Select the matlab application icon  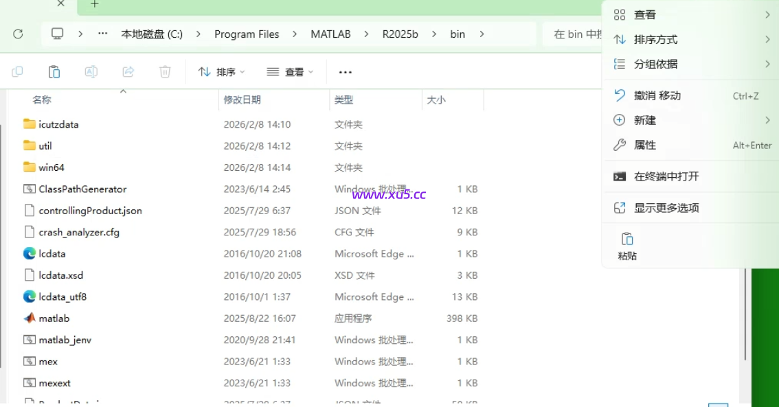(30, 318)
